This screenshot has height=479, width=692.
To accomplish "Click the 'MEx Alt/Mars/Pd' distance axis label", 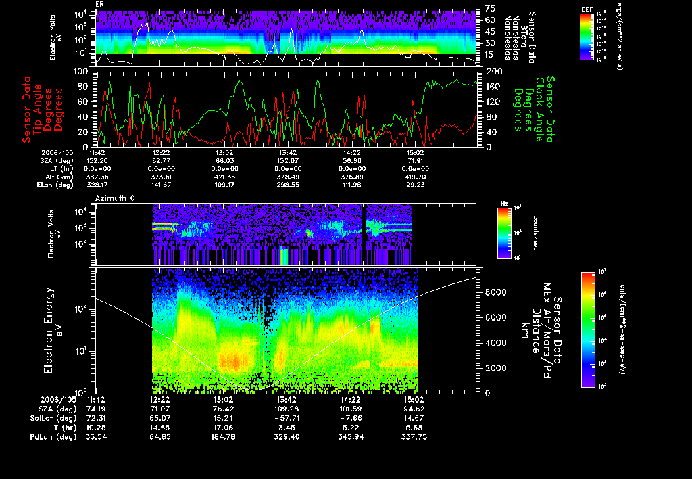I will (x=547, y=331).
